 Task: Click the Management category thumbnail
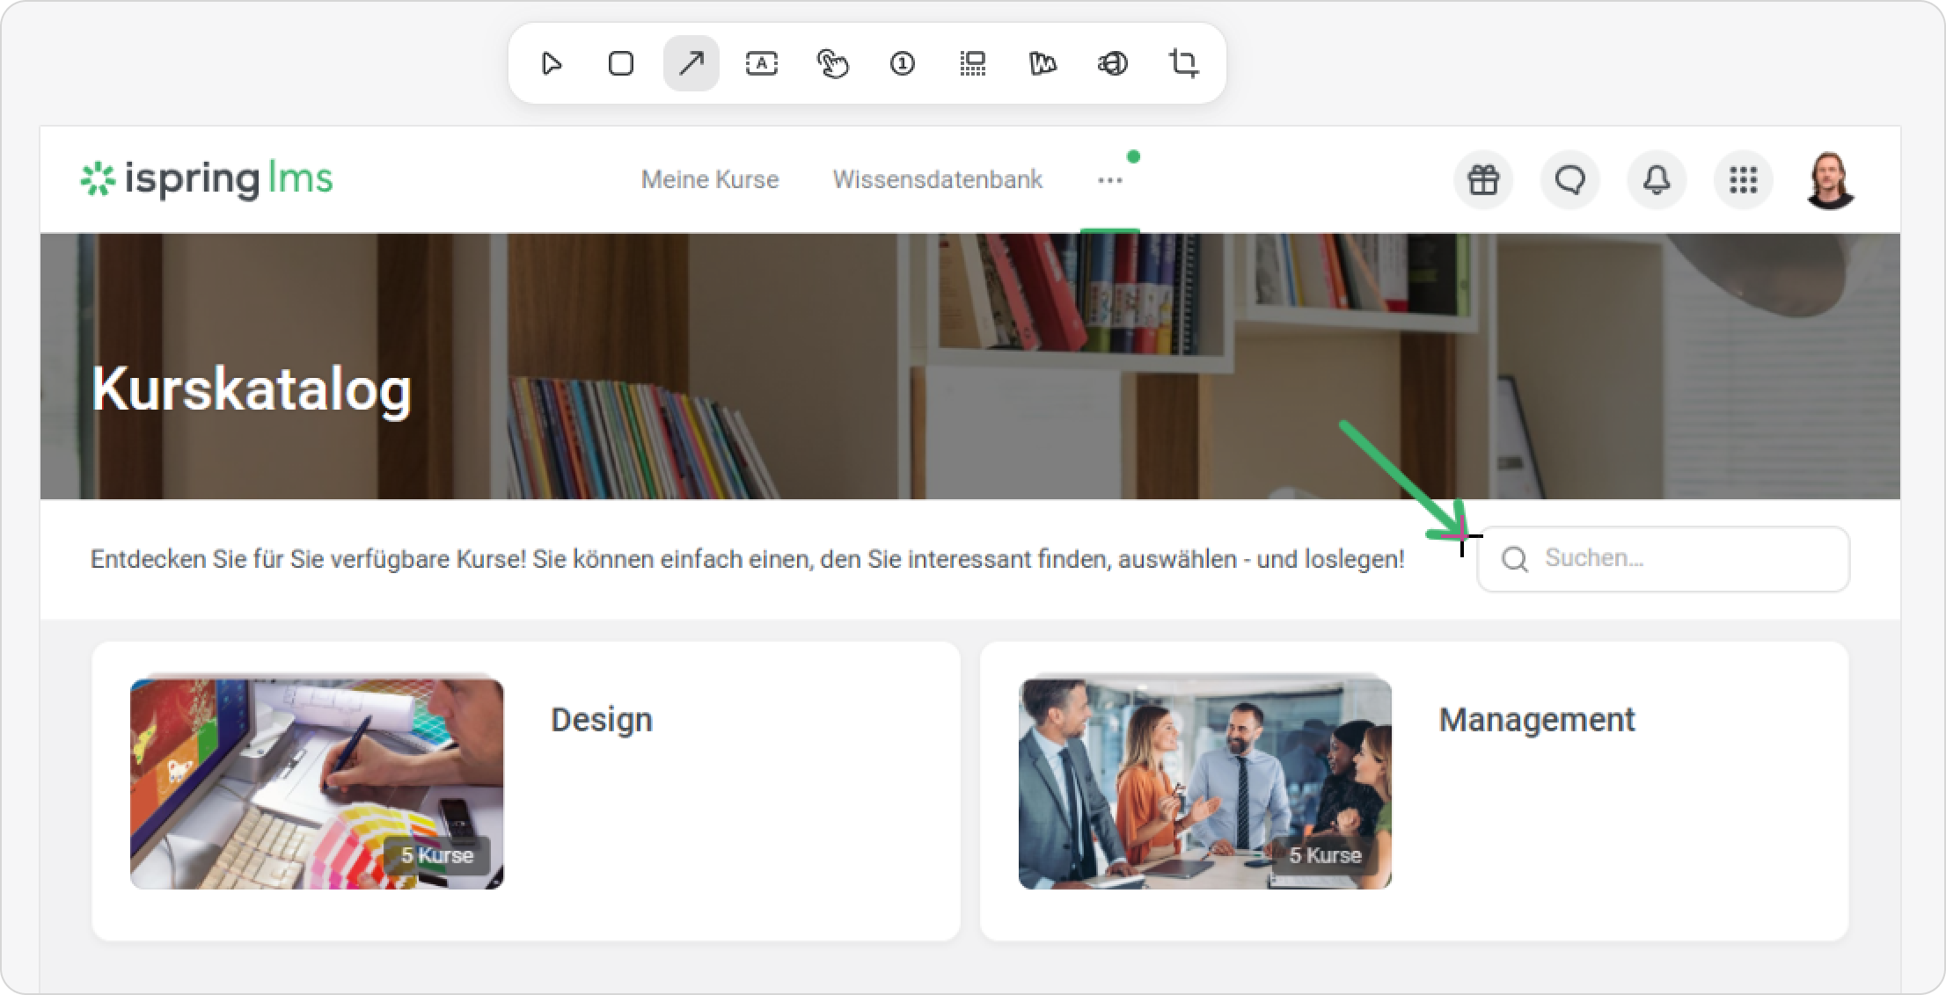tap(1205, 783)
